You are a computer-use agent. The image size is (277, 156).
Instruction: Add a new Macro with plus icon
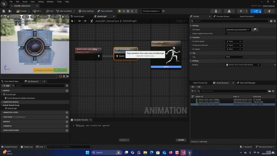(x=67, y=122)
